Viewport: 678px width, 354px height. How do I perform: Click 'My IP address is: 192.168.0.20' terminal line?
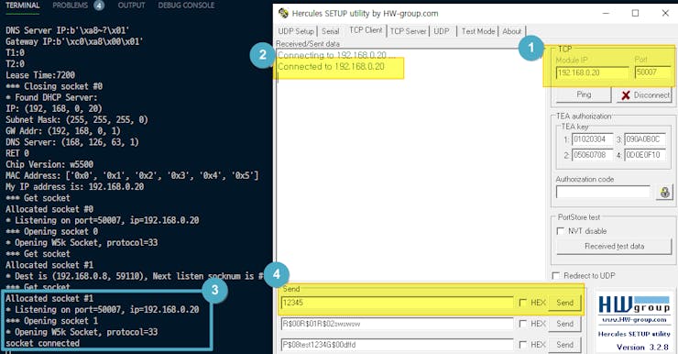(75, 187)
